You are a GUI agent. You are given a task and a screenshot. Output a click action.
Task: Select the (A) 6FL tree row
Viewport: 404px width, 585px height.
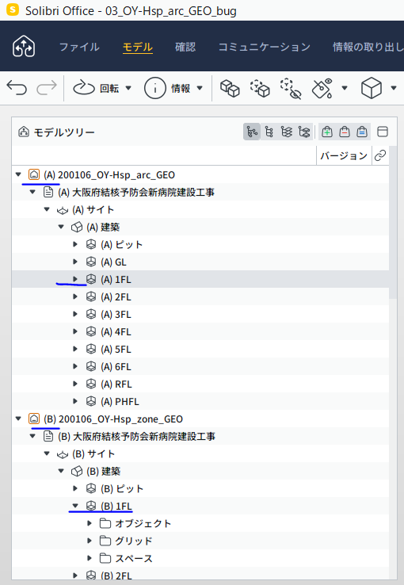point(200,366)
